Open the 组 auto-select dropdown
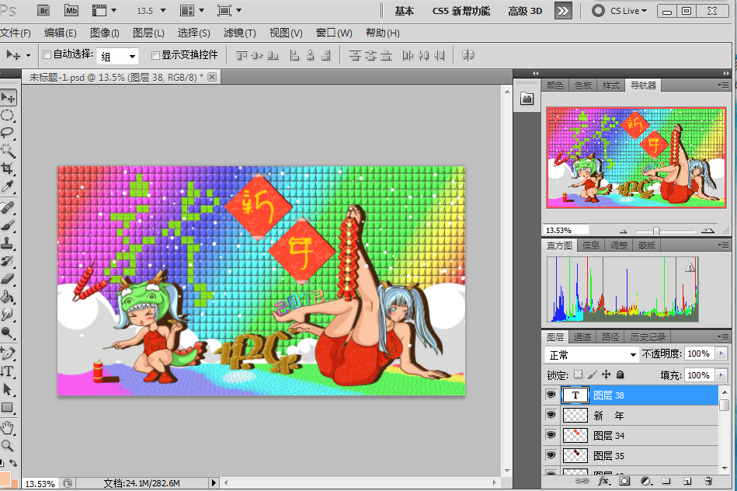This screenshot has height=491, width=737. click(x=117, y=57)
